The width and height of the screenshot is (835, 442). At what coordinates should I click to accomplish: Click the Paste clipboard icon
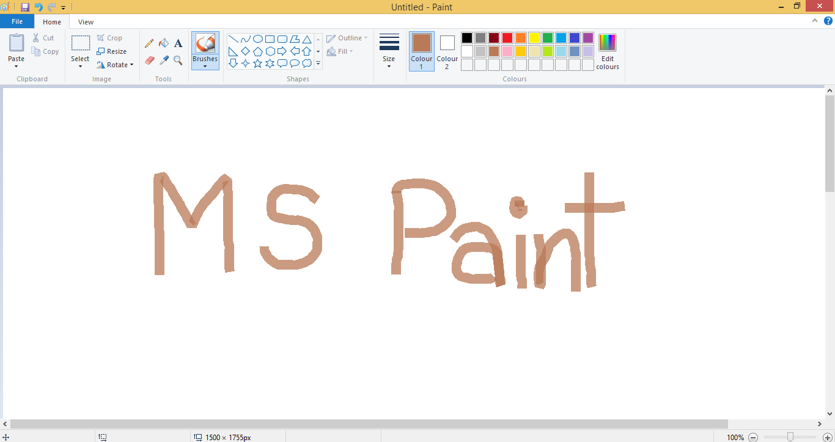(17, 43)
